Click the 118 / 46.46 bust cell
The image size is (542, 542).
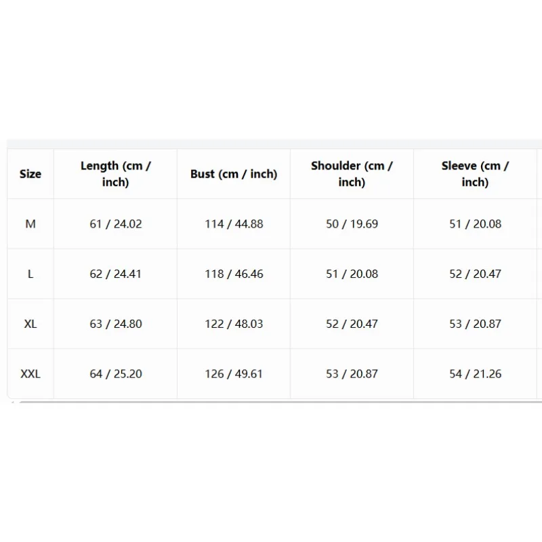pyautogui.click(x=234, y=274)
